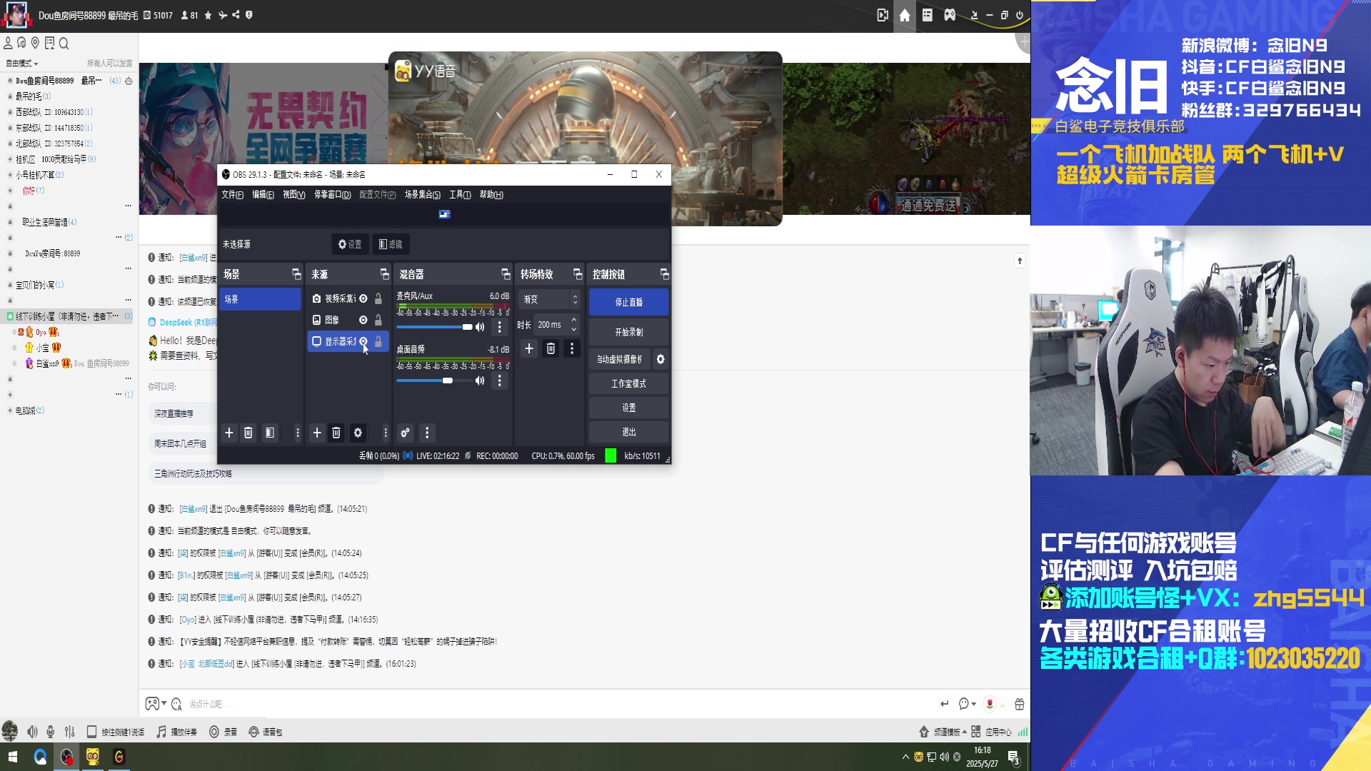Click 滤镜 filters button in source toolbar
Viewport: 1371px width, 771px height.
pos(391,244)
